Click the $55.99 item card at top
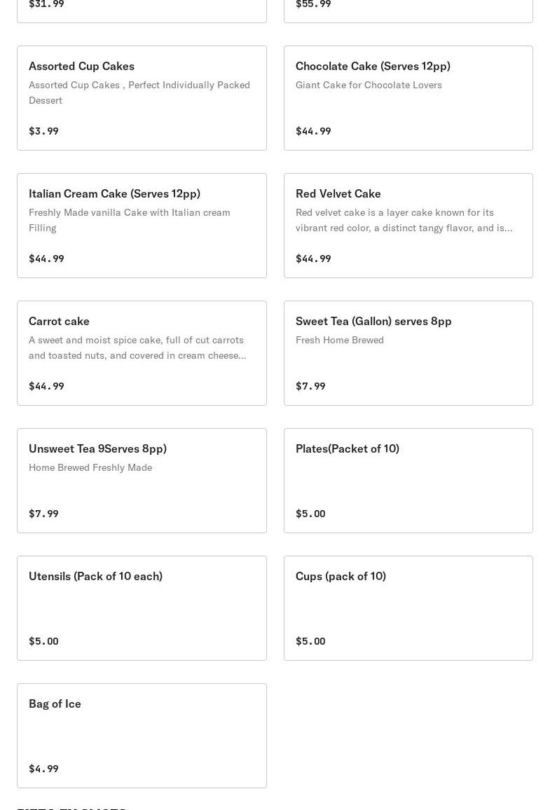Screen dimensions: 550x810 click(408, 11)
